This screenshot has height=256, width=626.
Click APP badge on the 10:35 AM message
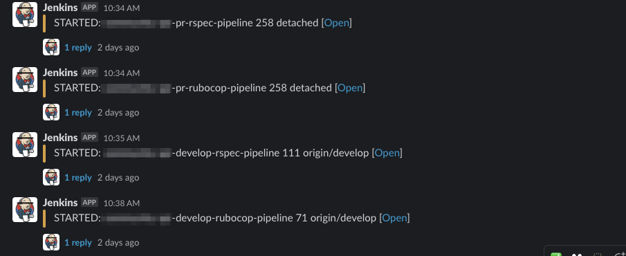coord(89,138)
